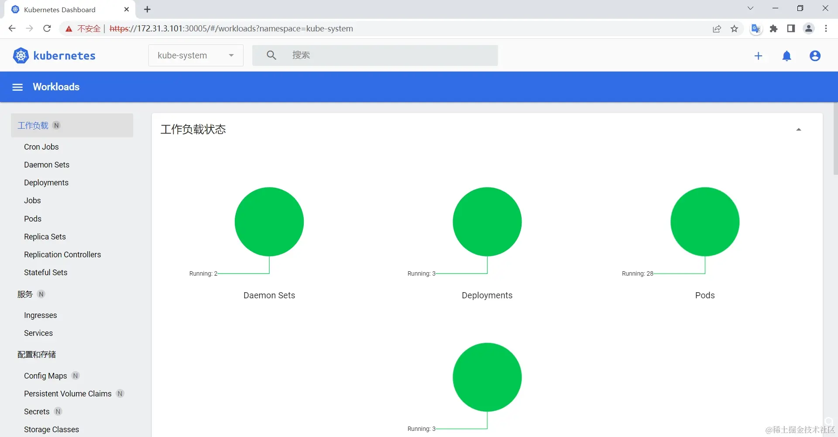Image resolution: width=838 pixels, height=437 pixels.
Task: Open the notifications bell
Action: tap(787, 56)
